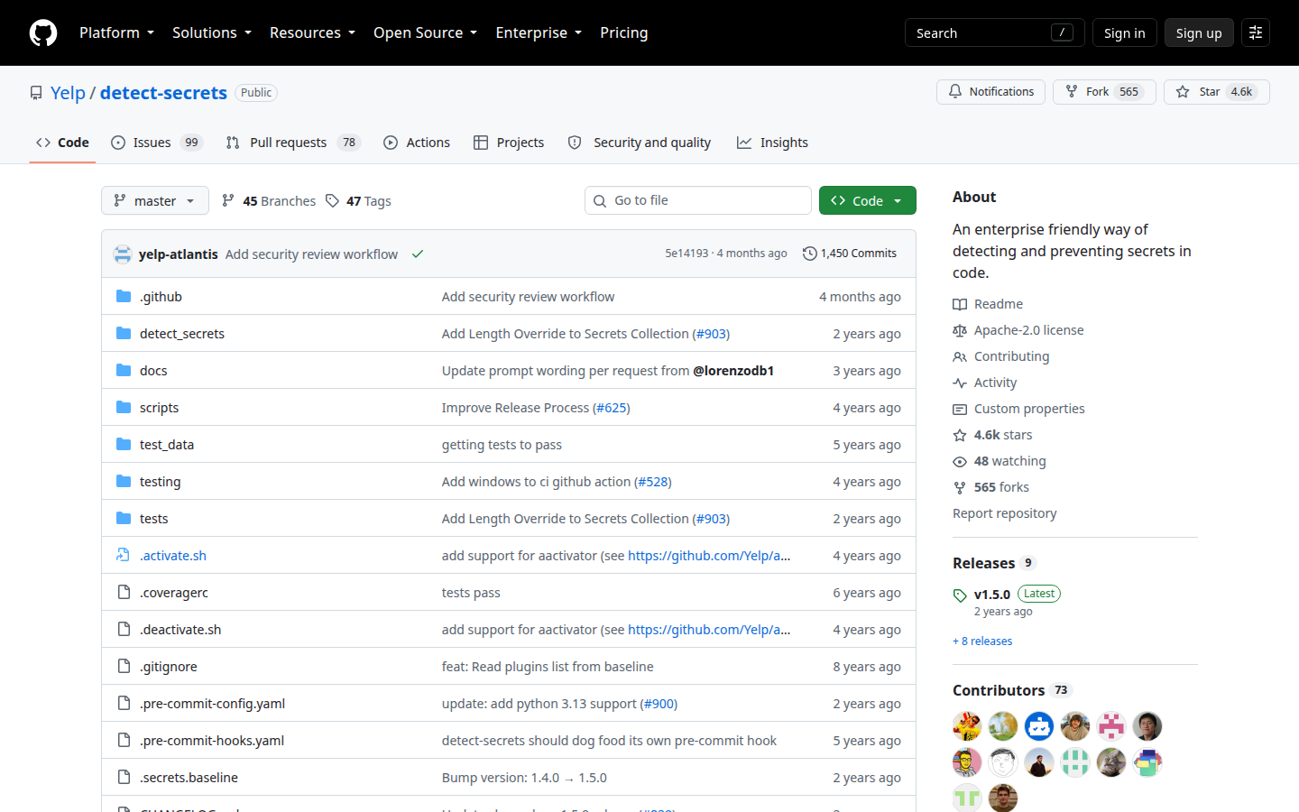Click the Go to file search box
The width and height of the screenshot is (1299, 812).
(698, 200)
